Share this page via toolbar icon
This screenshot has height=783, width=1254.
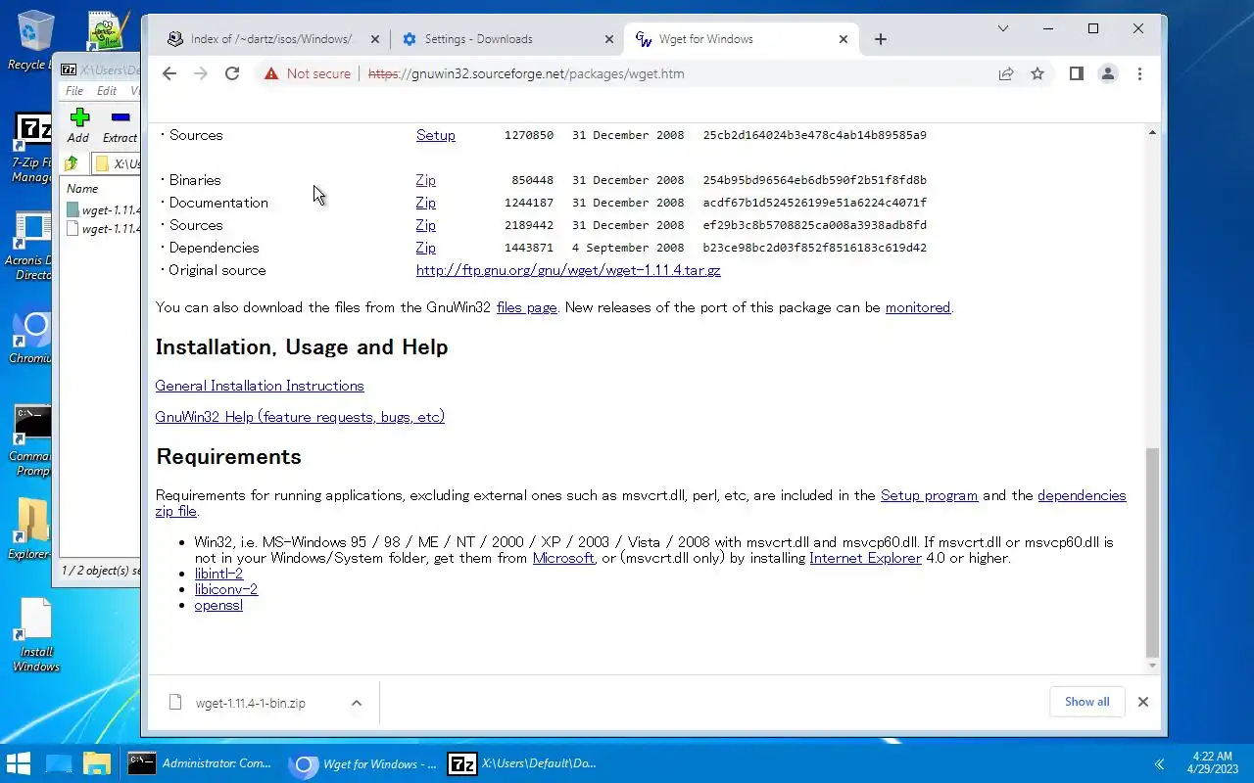coord(1006,73)
